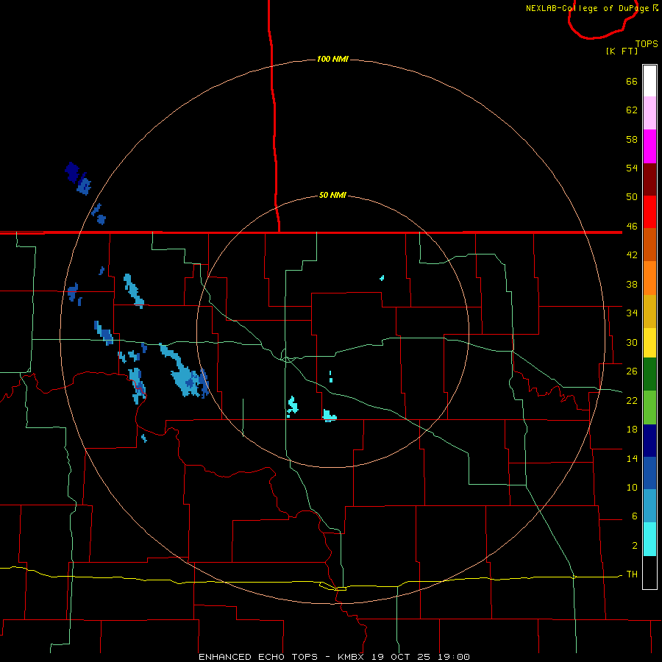The width and height of the screenshot is (662, 662).
Task: Click the light green 22 kft legend swatch
Action: 649,407
